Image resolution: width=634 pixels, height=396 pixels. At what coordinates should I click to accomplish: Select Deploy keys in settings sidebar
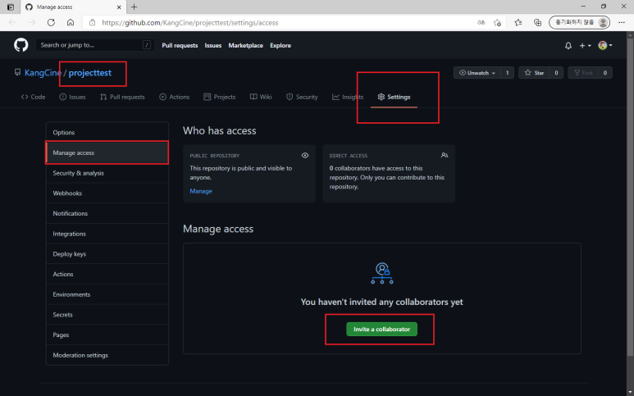[107, 254]
